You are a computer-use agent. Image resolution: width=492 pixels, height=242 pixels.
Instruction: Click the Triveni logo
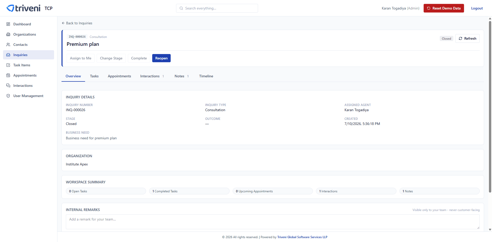23,8
